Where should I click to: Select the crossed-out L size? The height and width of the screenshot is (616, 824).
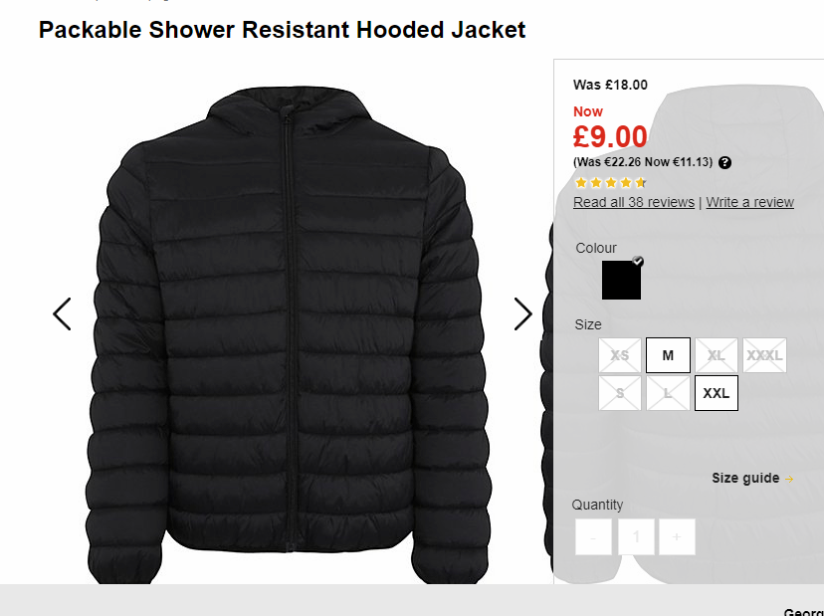pos(668,393)
